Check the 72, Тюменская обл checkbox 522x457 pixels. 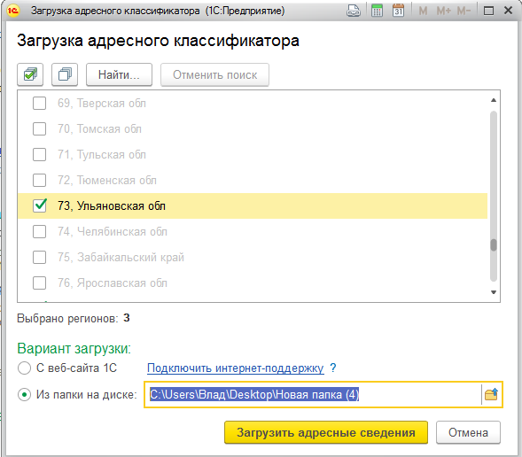click(39, 181)
